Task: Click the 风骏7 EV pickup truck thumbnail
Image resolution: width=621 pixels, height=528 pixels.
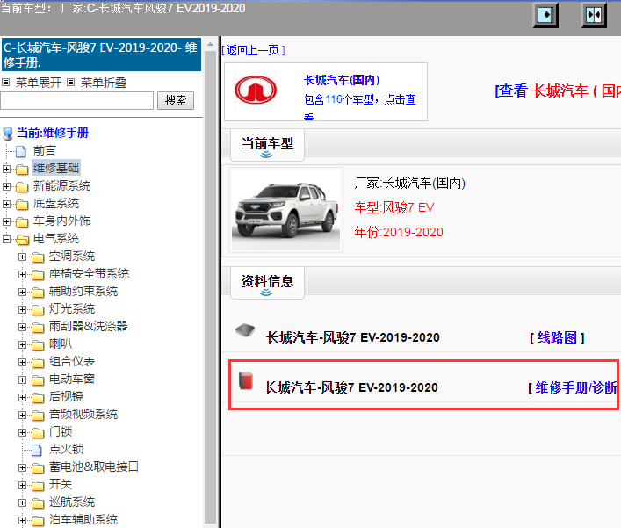Action: point(286,210)
